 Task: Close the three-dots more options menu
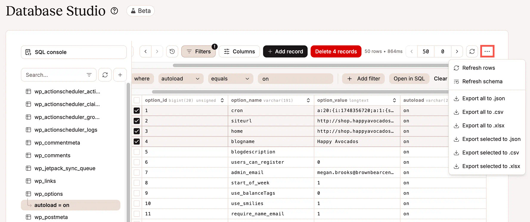[487, 51]
